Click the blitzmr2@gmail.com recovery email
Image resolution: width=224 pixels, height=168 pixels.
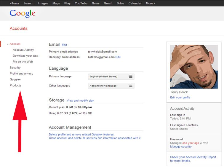(x=101, y=57)
